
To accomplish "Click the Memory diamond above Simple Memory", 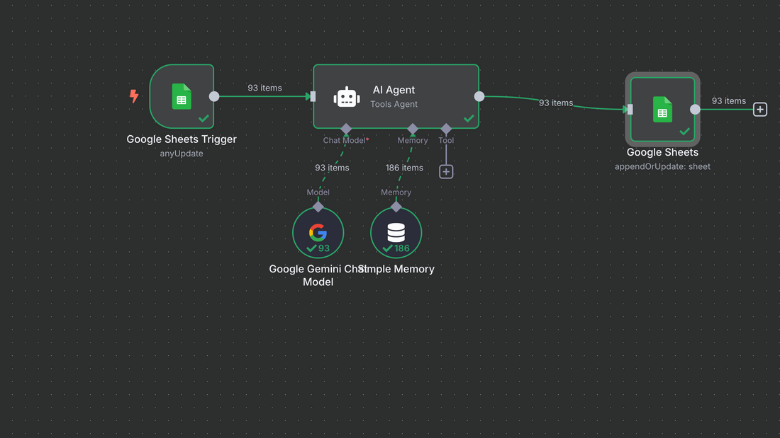I will click(396, 207).
